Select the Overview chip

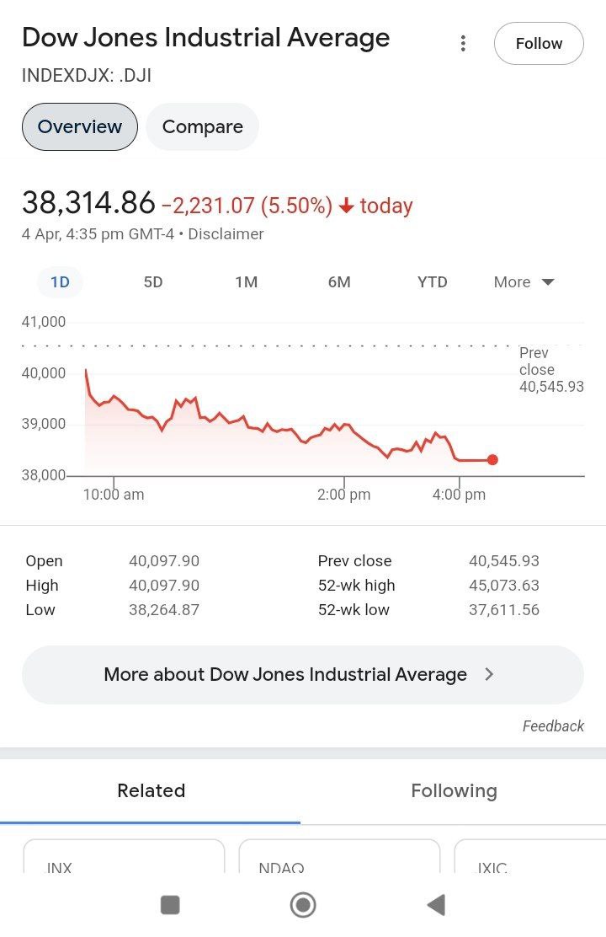[80, 126]
